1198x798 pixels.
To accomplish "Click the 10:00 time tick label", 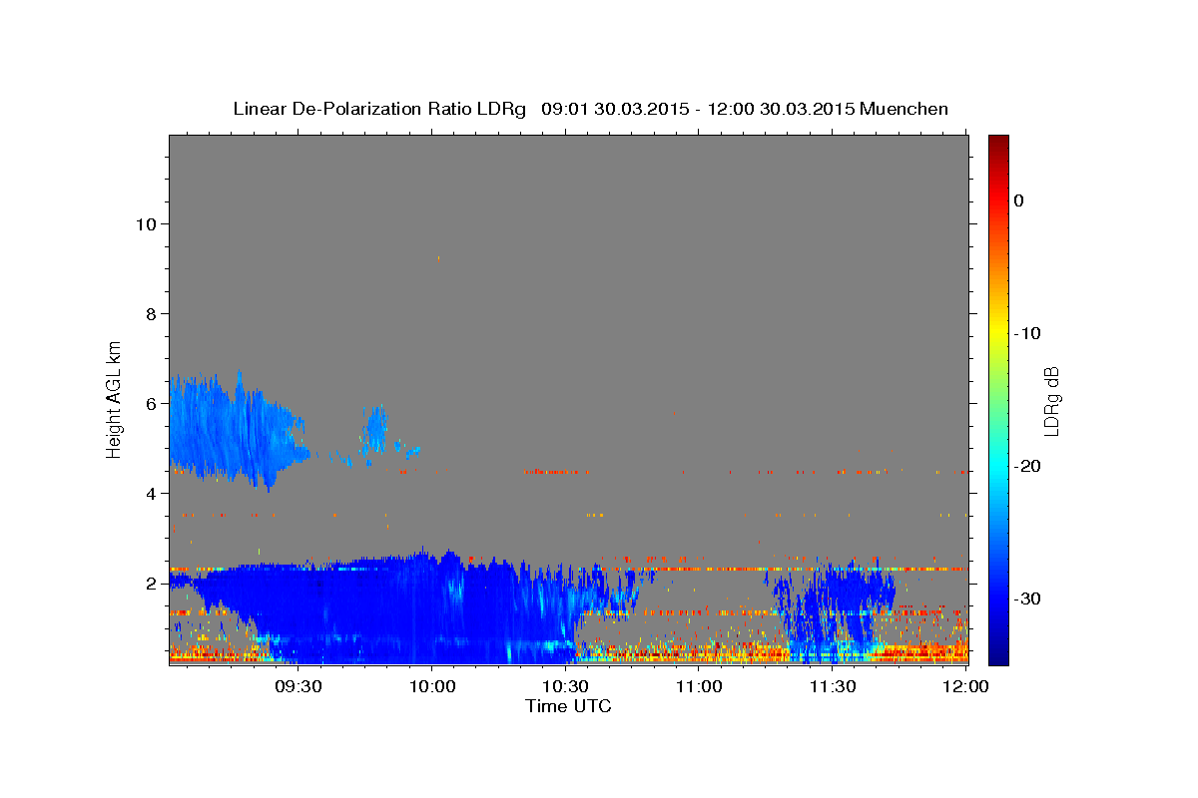I will 432,686.
